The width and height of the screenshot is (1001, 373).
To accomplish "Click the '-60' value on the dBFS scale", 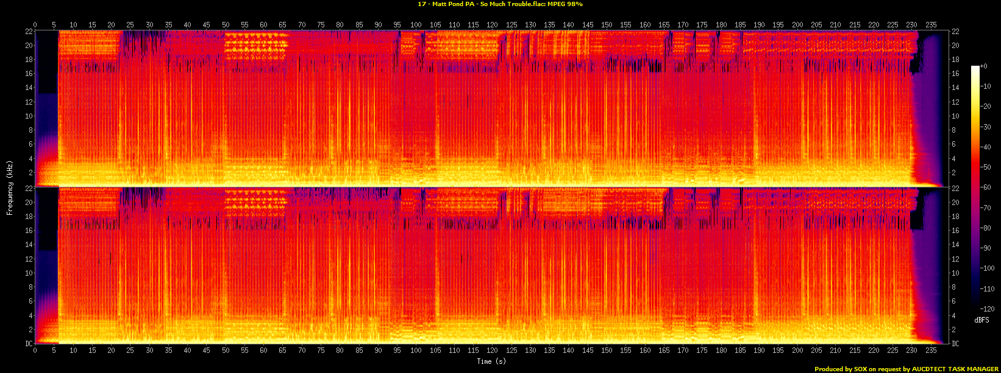I will click(985, 187).
